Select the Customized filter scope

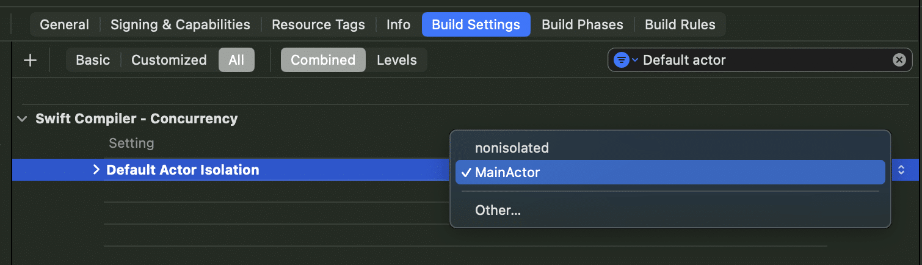click(169, 60)
